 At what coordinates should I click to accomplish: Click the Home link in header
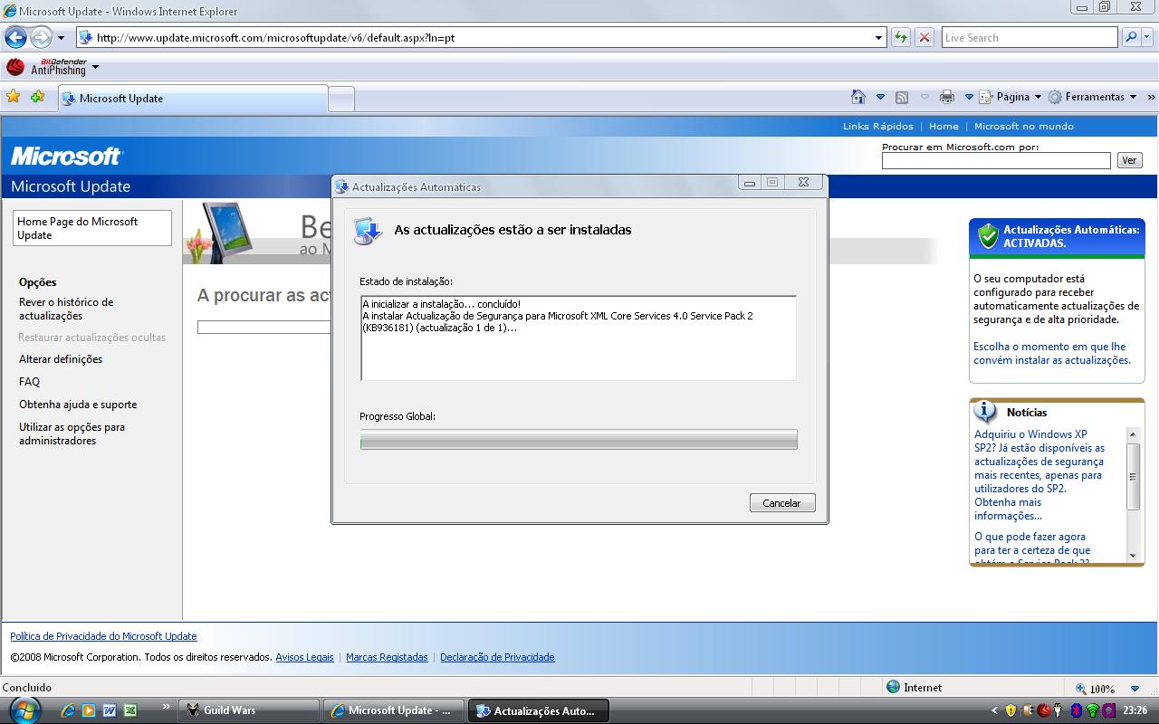coord(943,126)
